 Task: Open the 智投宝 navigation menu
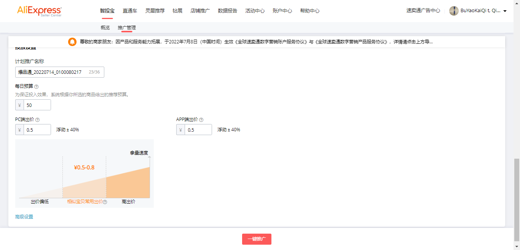pos(107,11)
